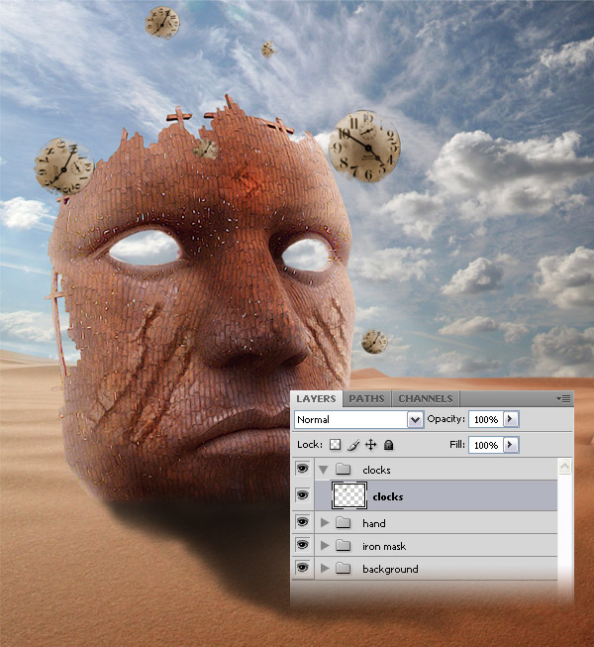Image resolution: width=594 pixels, height=647 pixels.
Task: Hide the iron mask group eye
Action: click(302, 545)
